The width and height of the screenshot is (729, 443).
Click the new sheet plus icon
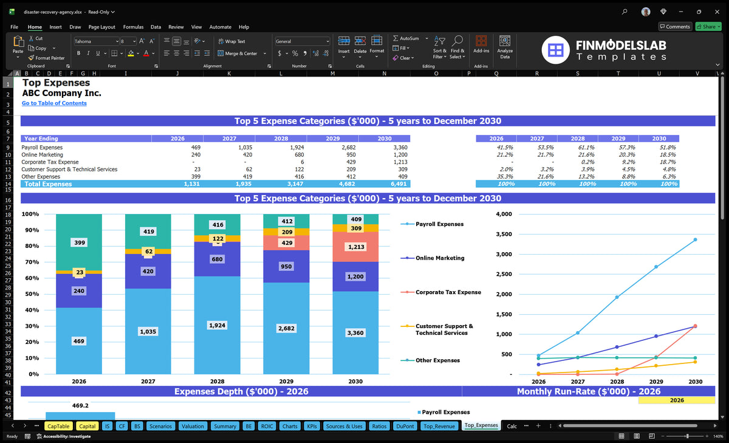538,426
